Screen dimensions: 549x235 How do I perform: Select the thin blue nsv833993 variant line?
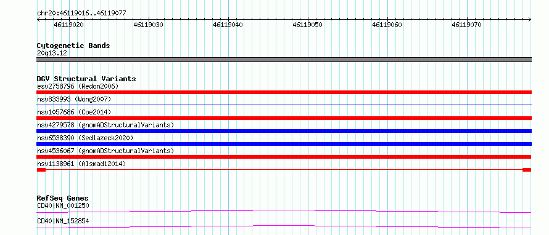(x=284, y=105)
